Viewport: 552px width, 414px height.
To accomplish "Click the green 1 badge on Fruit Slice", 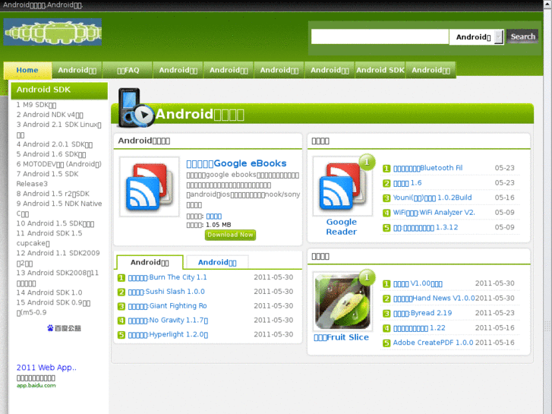I will coord(367,277).
